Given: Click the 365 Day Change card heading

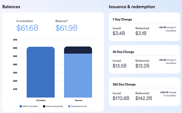Looking at the screenshot, I should (124, 84).
